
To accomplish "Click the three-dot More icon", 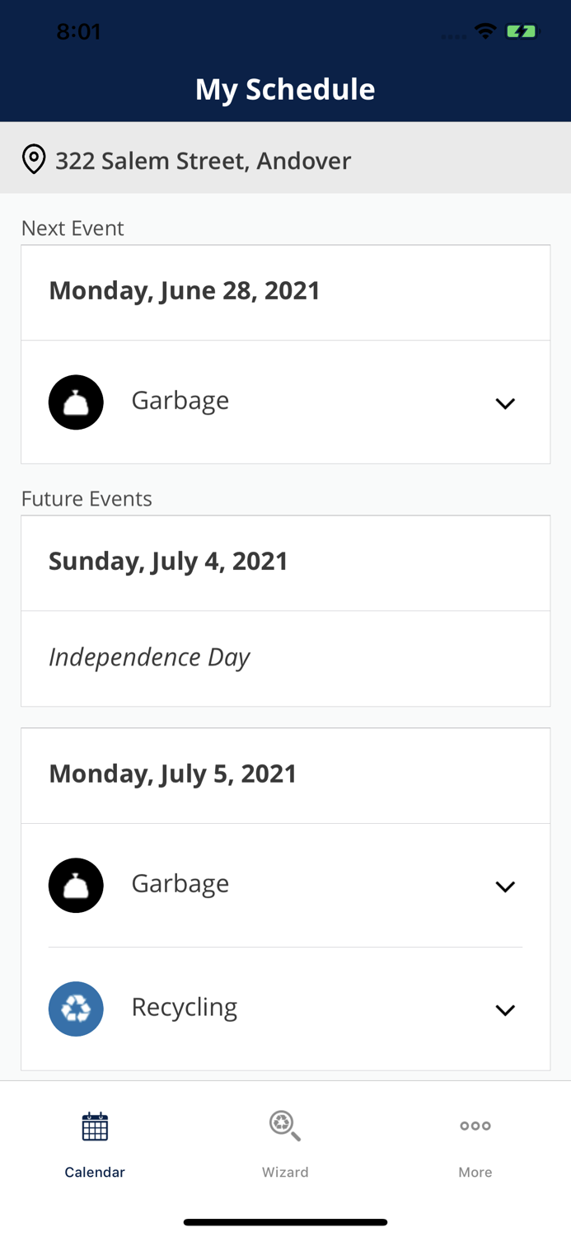I will point(475,1125).
